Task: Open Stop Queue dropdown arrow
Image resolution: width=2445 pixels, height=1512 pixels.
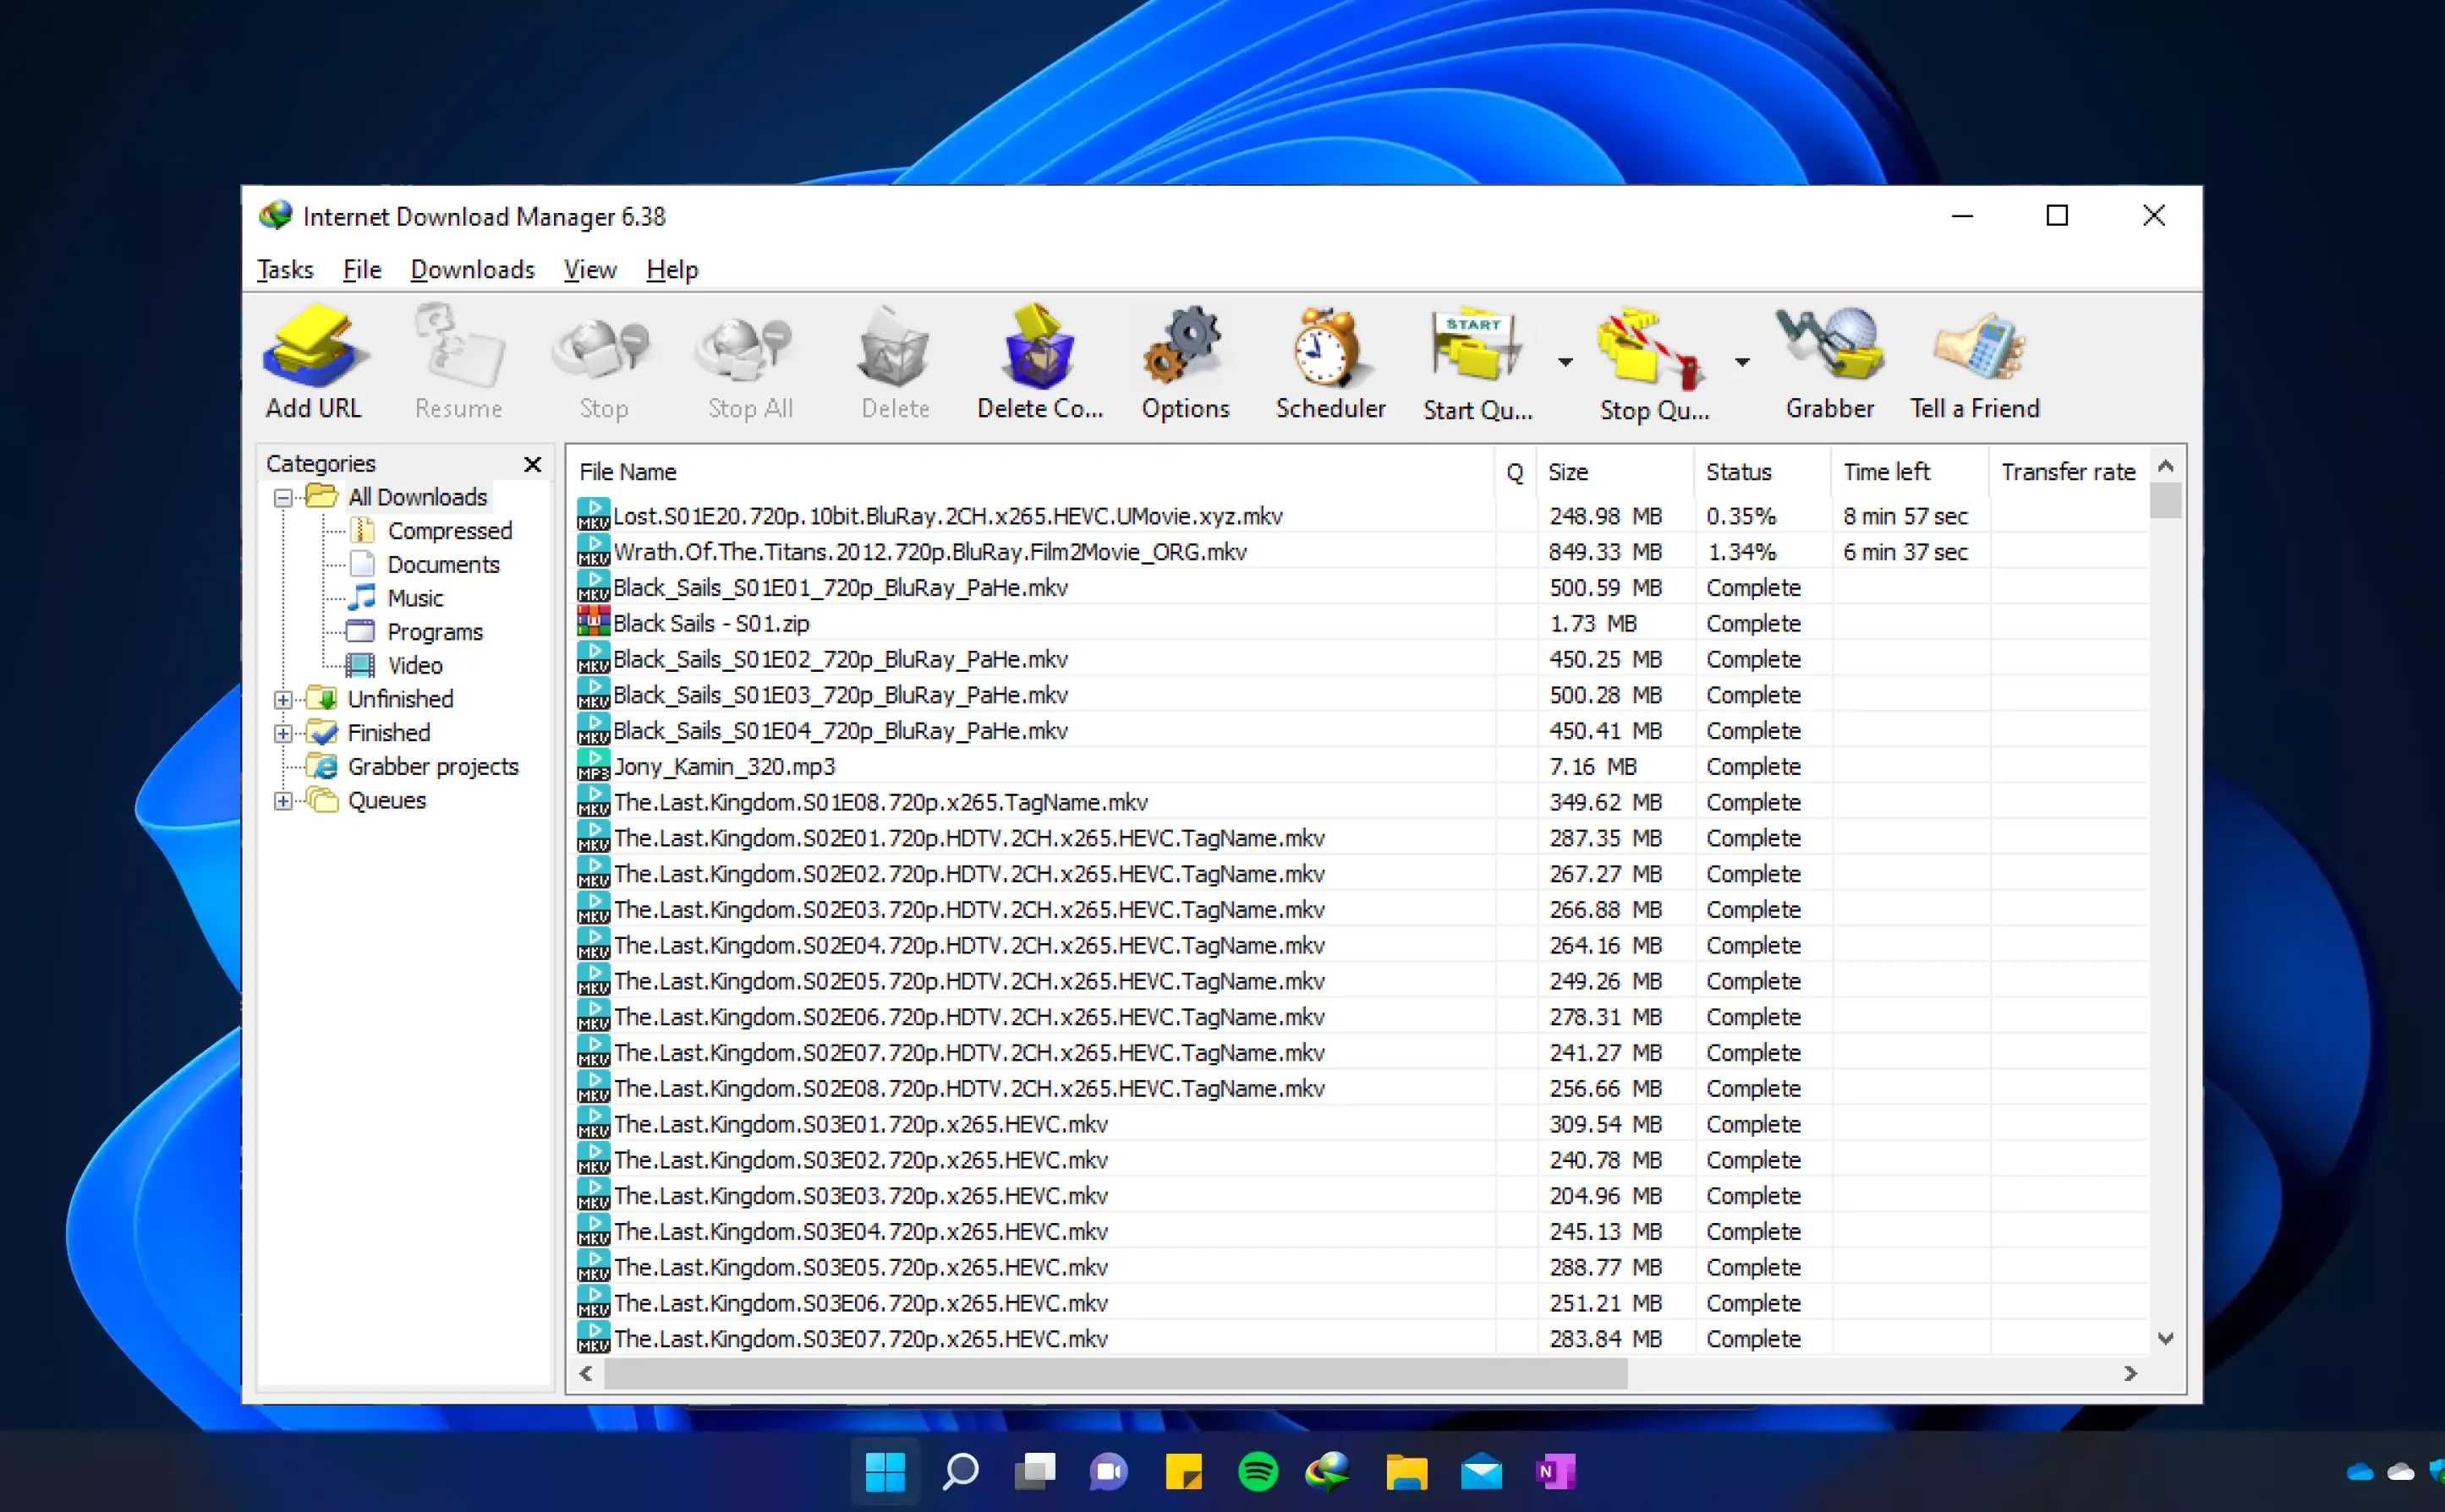Action: coord(1741,362)
